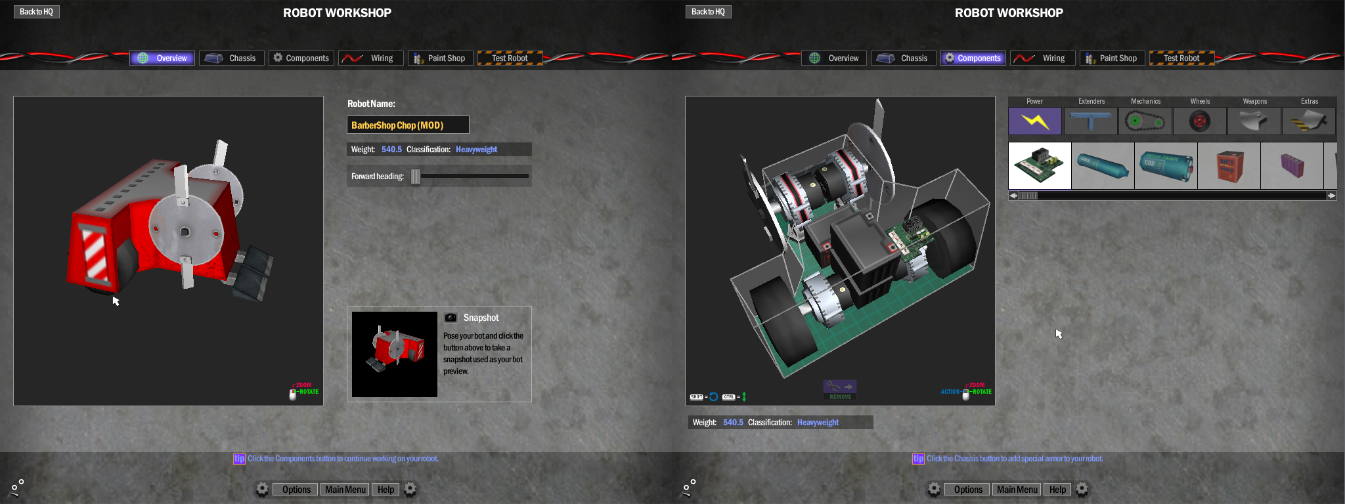Image resolution: width=1345 pixels, height=504 pixels.
Task: Switch to Wiring tab in right workshop
Action: (1043, 58)
